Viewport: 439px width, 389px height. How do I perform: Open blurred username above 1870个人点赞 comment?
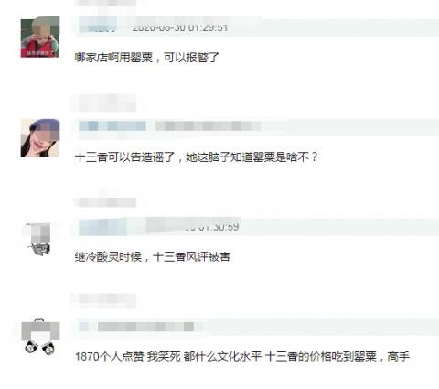(x=83, y=327)
